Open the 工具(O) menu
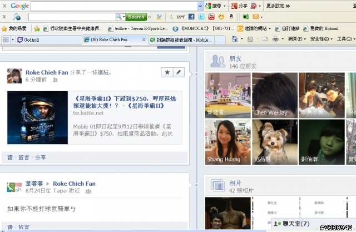 coord(345,39)
